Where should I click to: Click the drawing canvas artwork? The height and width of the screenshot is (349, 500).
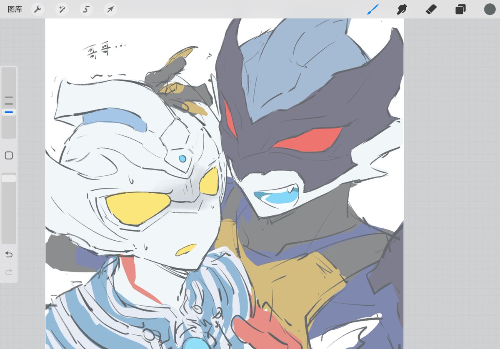point(225,184)
